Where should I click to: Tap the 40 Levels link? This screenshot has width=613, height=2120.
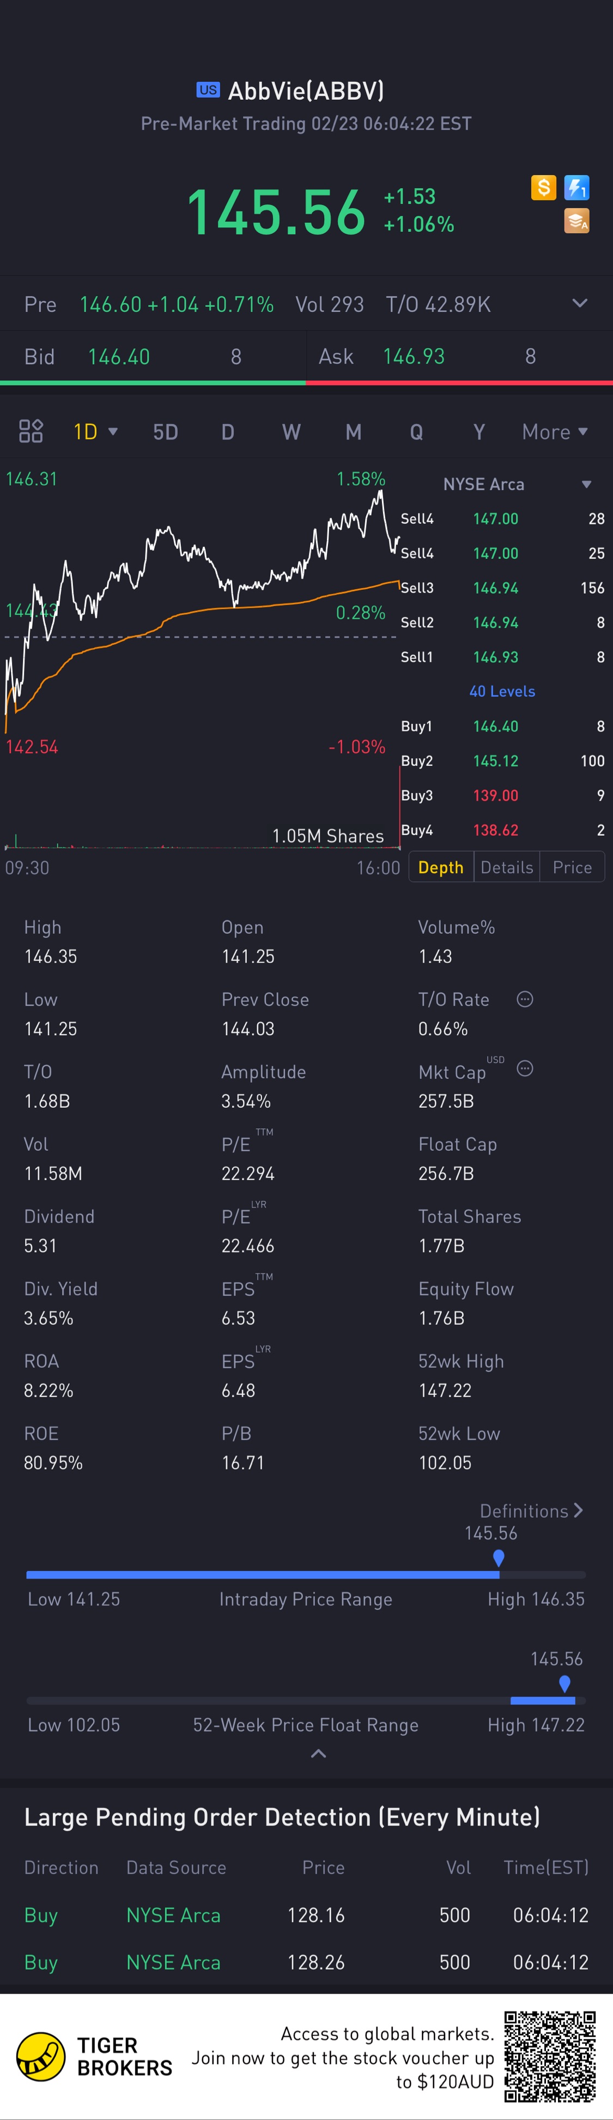point(502,691)
